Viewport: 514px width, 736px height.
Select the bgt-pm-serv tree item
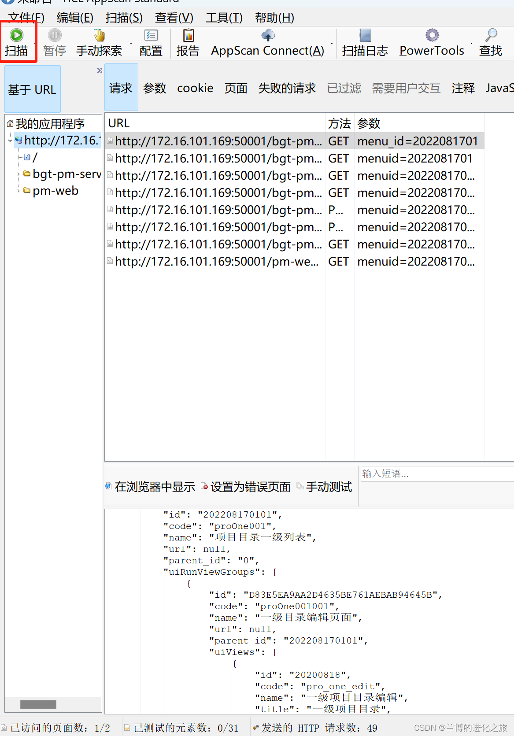click(67, 174)
